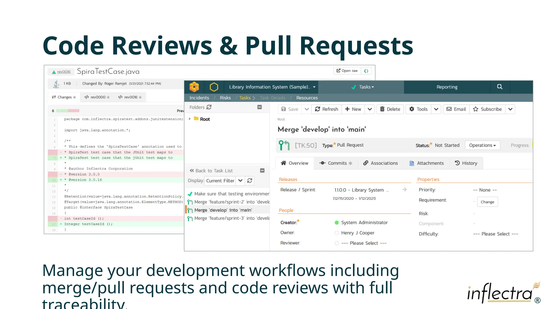Go to Risks in breadcrumb bar
Screen dimensions: 550x309
coord(225,98)
